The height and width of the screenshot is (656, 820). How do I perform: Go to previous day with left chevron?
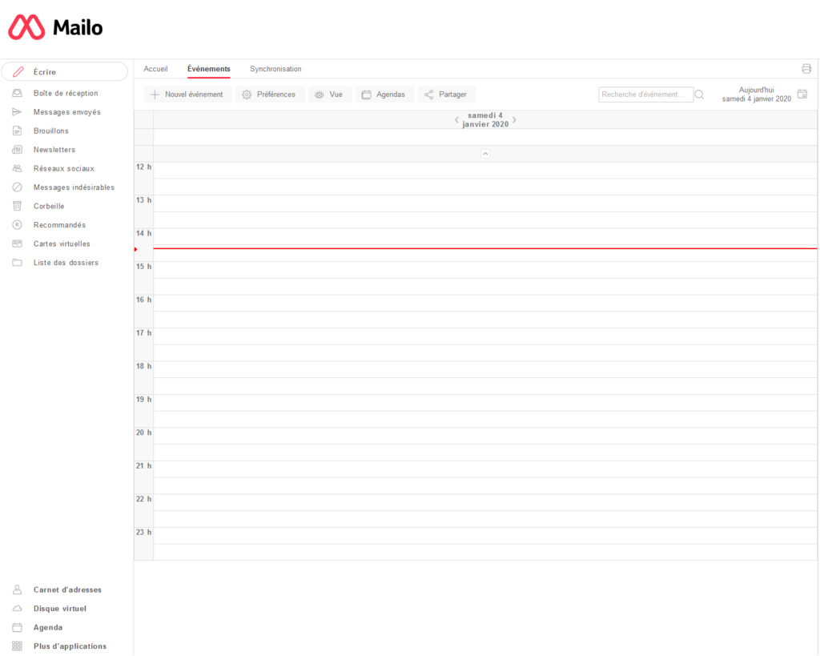click(x=456, y=120)
